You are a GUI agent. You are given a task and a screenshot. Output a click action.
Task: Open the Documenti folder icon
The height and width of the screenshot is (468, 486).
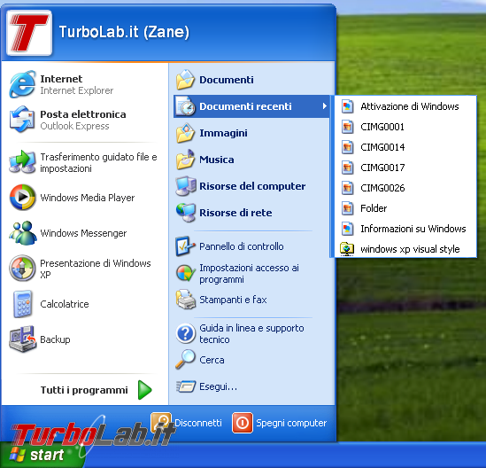(x=185, y=80)
